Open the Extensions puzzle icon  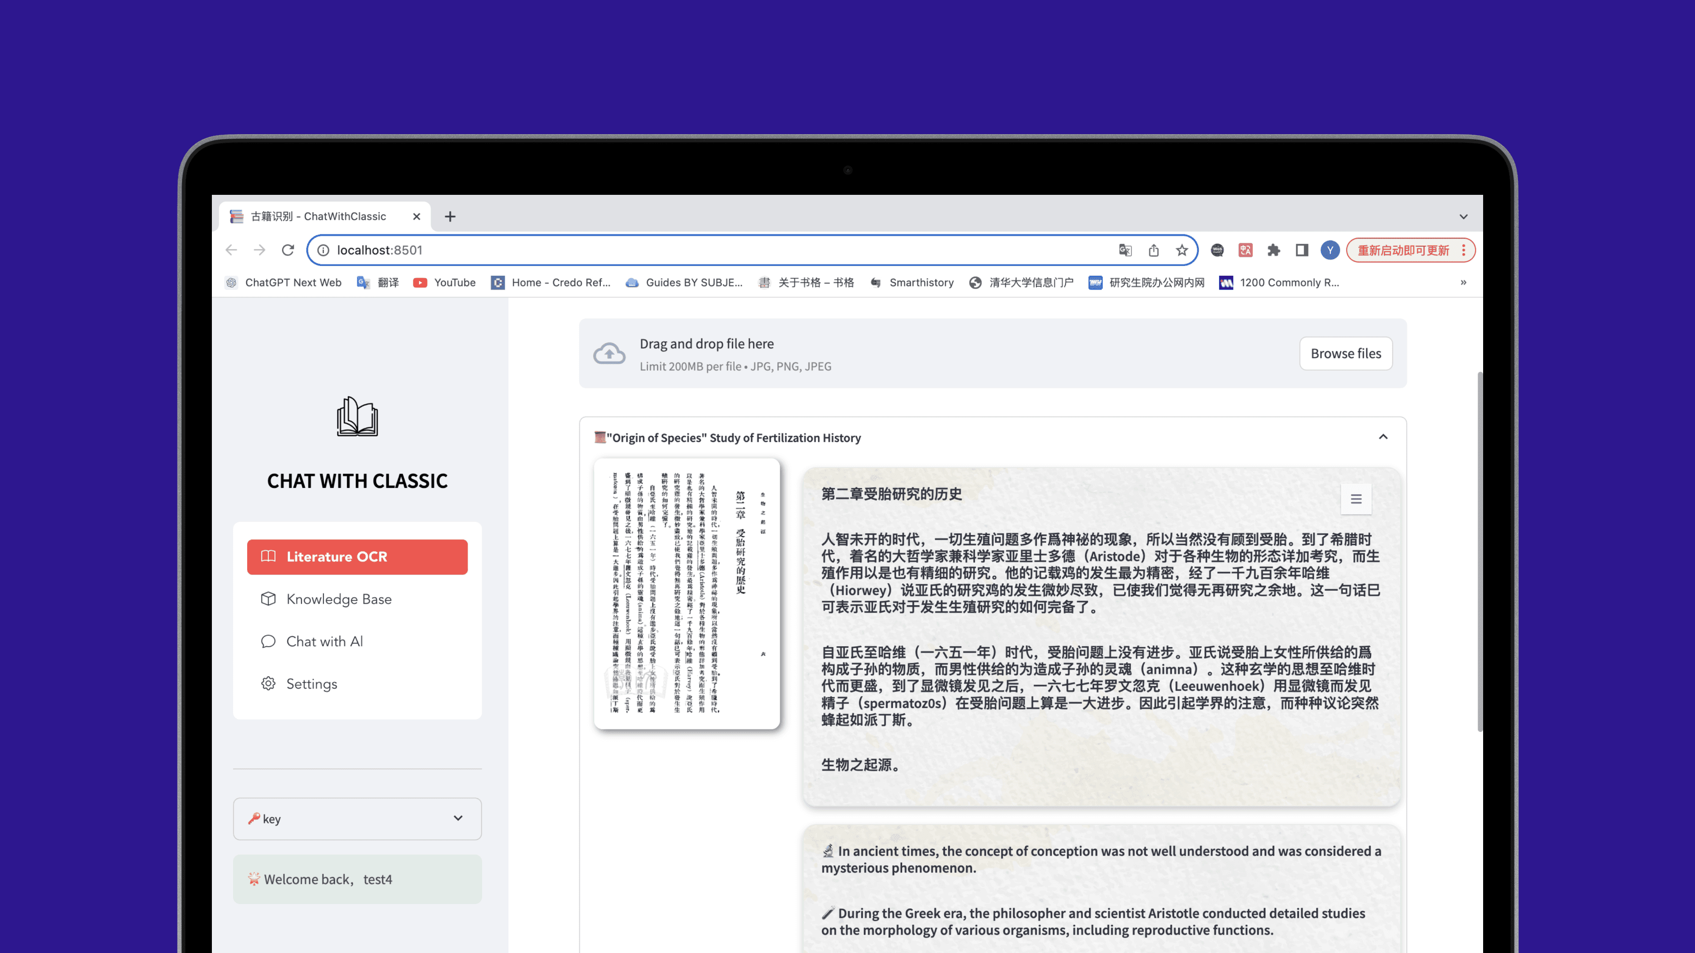[x=1274, y=250]
